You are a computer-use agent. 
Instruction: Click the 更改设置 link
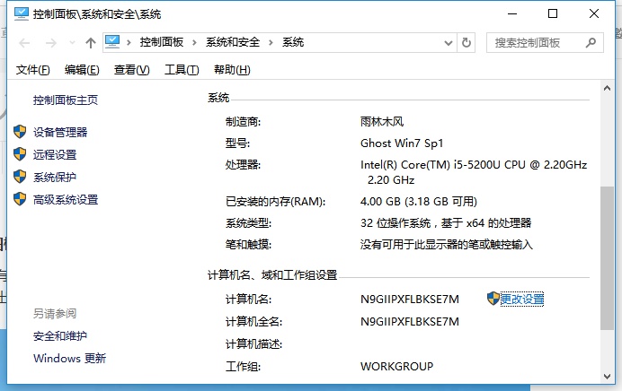click(x=522, y=300)
